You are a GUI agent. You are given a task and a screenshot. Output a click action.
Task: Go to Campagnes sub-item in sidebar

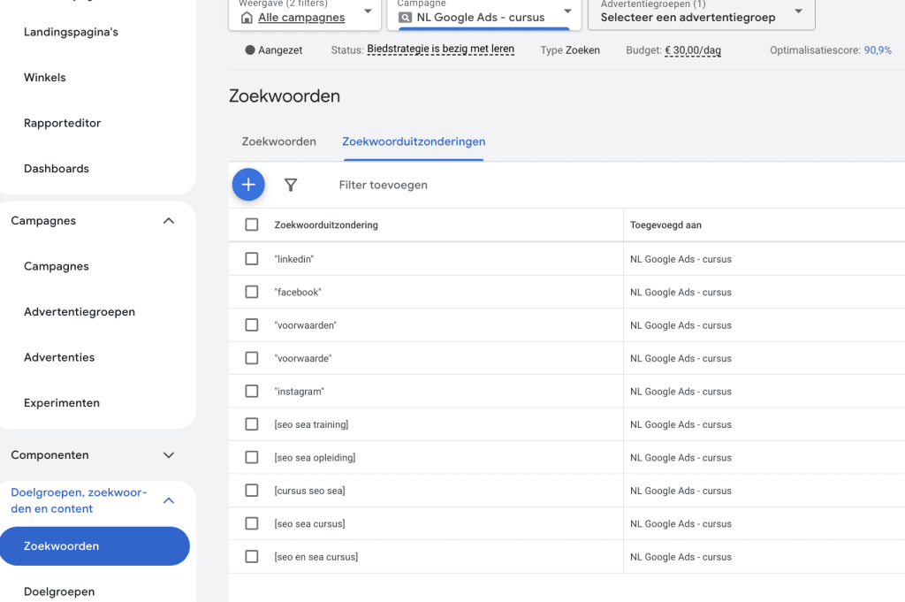(x=57, y=266)
